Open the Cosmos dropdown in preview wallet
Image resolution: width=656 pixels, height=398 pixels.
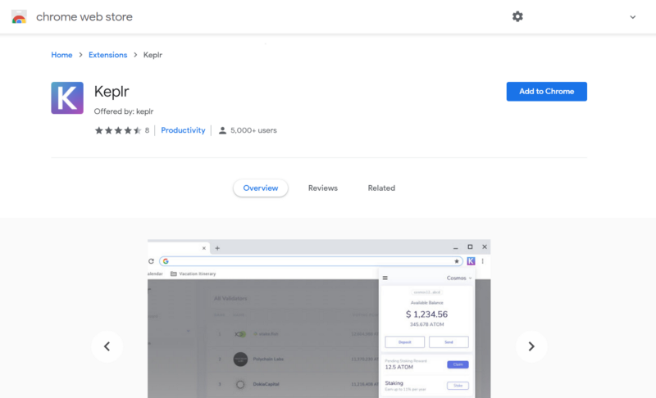pyautogui.click(x=459, y=278)
